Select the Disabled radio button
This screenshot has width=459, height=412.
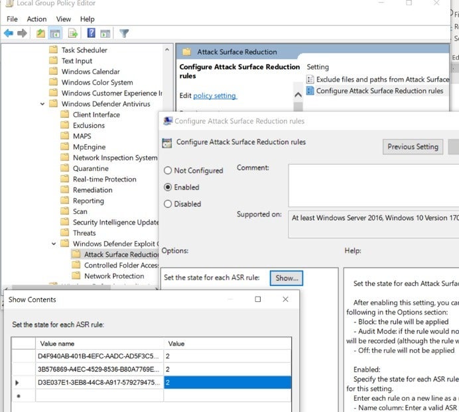(x=168, y=204)
